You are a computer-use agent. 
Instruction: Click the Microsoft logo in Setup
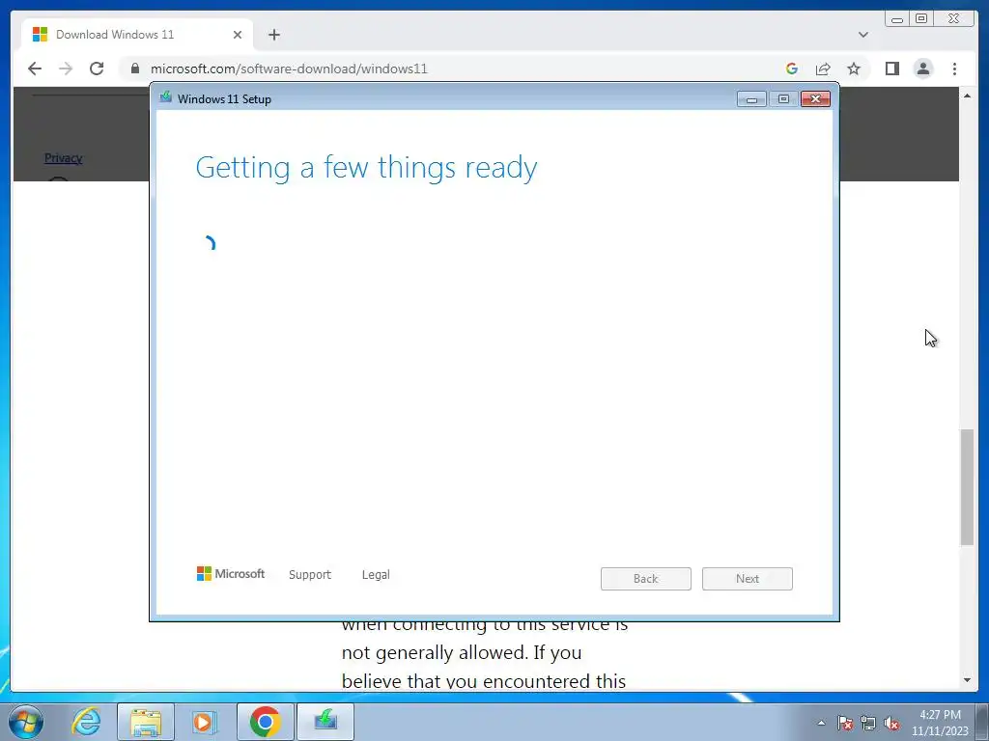(230, 573)
